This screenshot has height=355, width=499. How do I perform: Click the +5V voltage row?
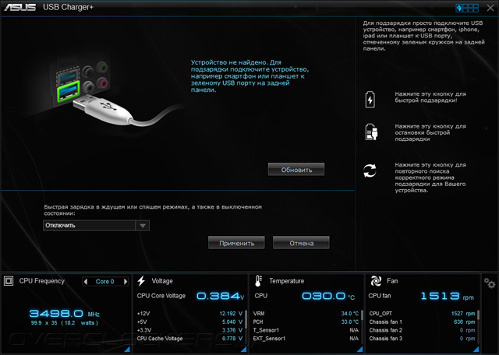tap(189, 322)
